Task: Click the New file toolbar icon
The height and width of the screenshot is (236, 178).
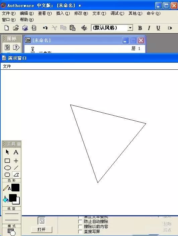Action: coord(7,28)
